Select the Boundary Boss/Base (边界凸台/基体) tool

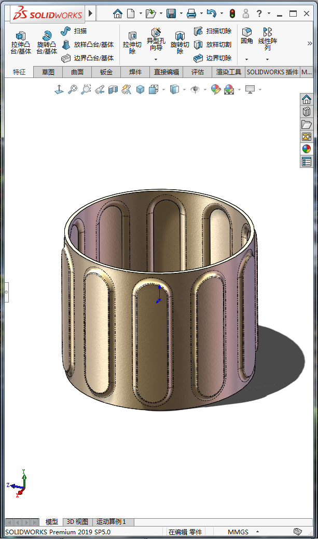tap(88, 58)
